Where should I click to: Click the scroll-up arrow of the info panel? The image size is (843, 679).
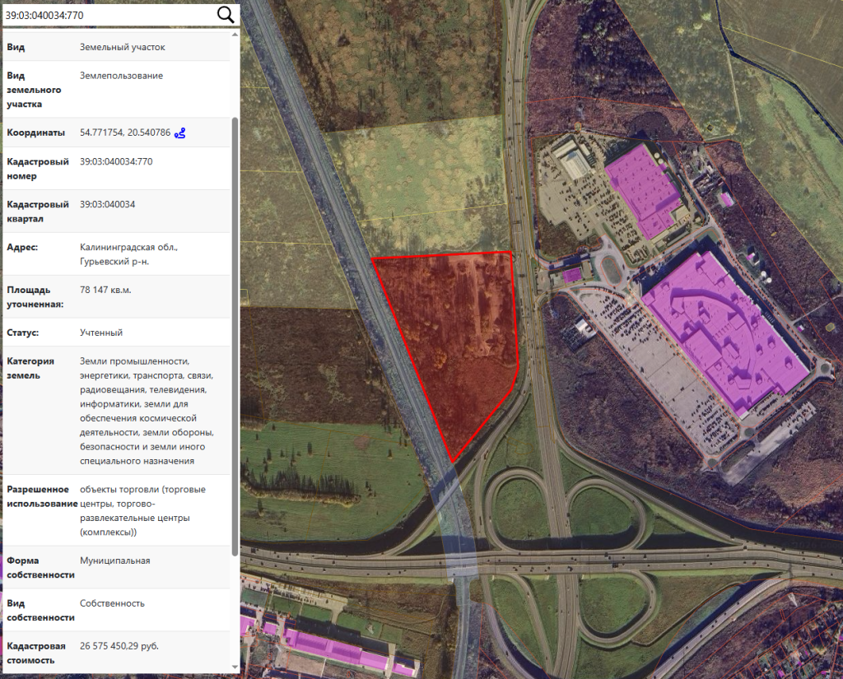235,35
